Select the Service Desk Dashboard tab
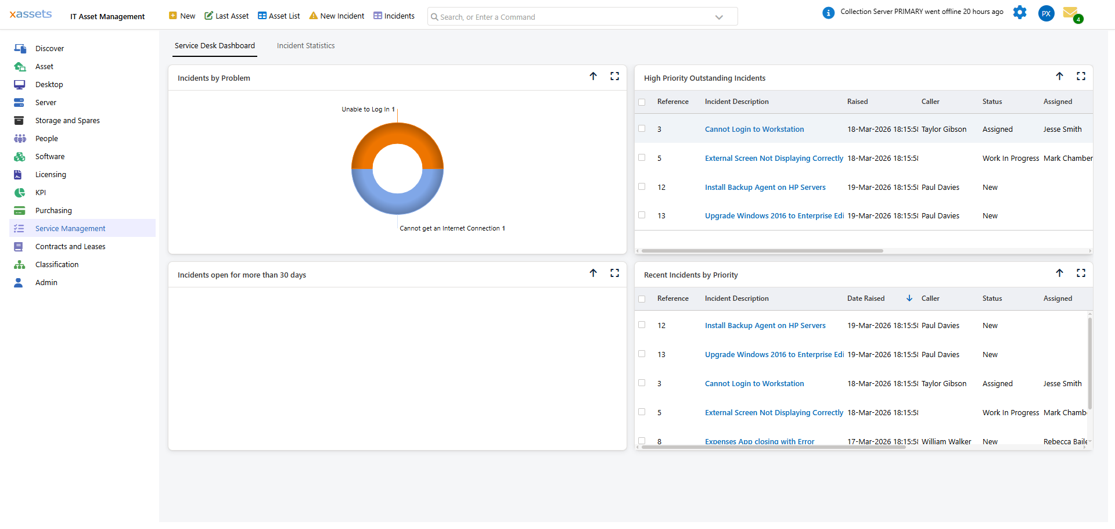This screenshot has width=1115, height=529. pos(214,45)
